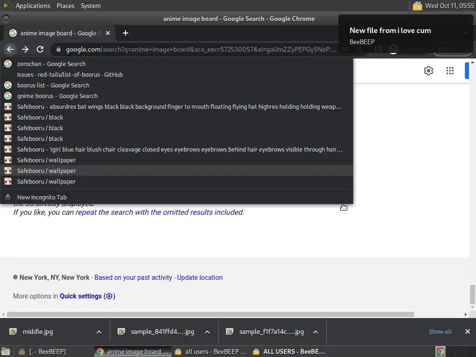The image size is (476, 357).
Task: Open sample_841ffd4....jpg download
Action: click(x=162, y=331)
